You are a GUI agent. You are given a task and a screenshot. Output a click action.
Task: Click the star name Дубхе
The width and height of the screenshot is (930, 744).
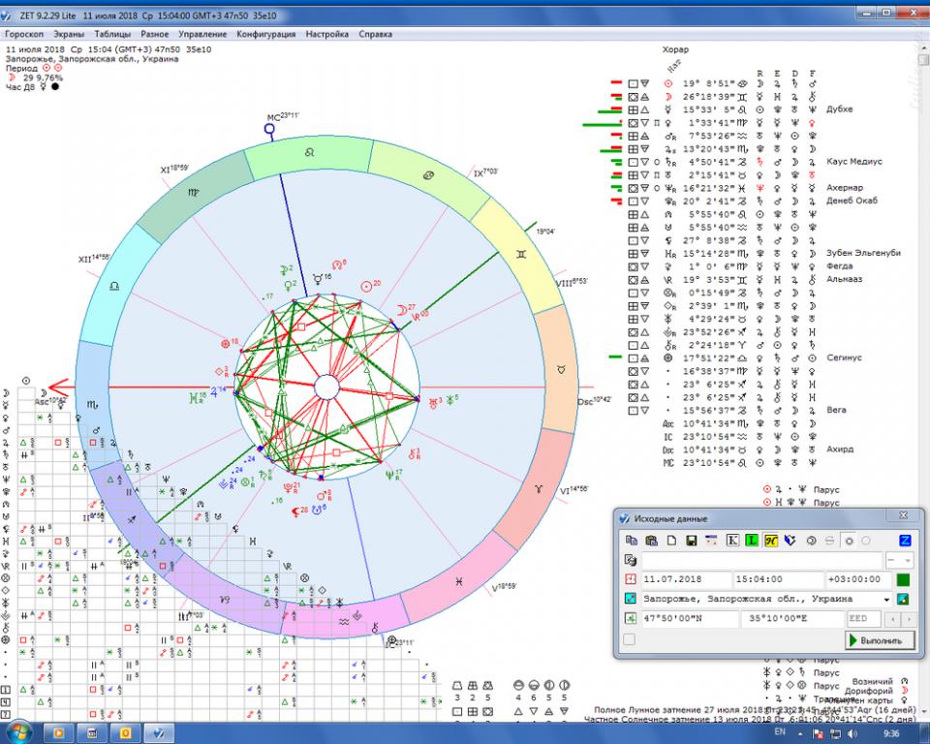839,109
